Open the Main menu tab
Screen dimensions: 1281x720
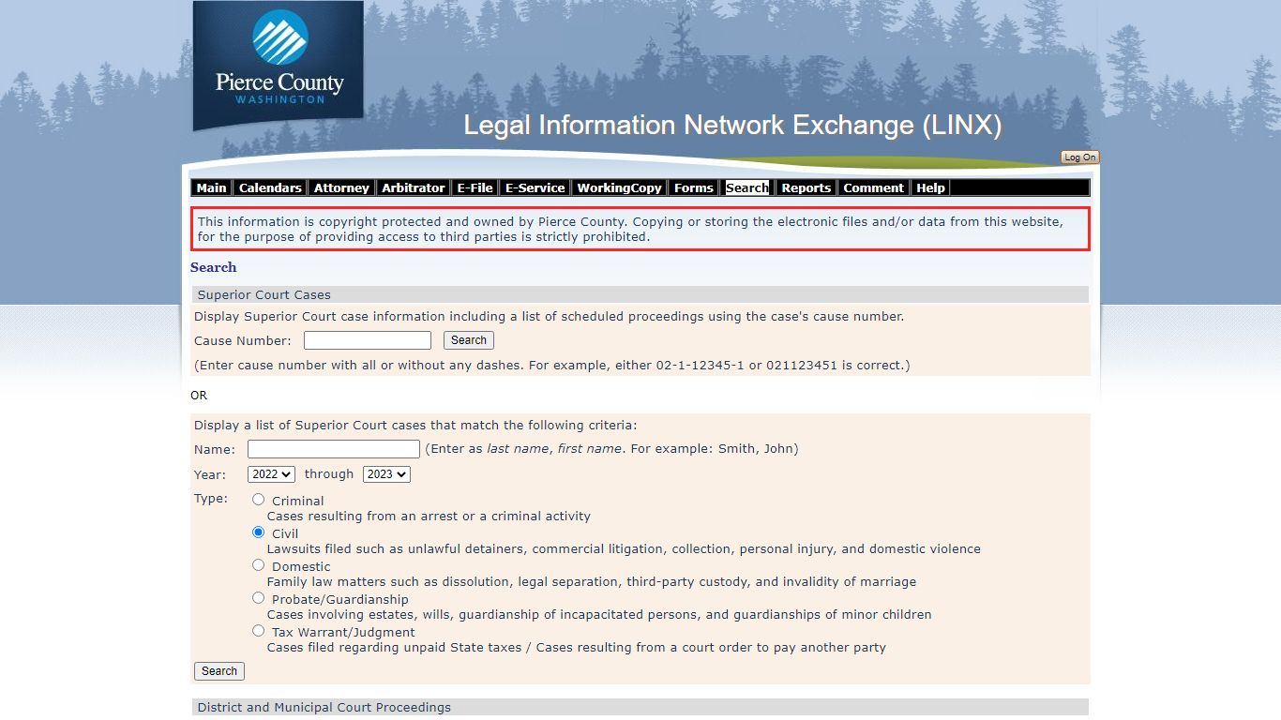click(x=211, y=187)
